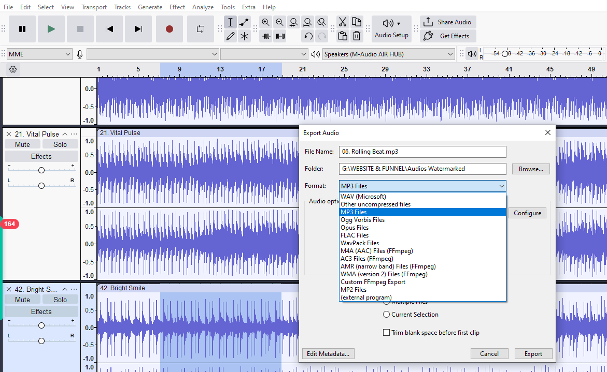Click the Silence audio selection icon

pyautogui.click(x=280, y=36)
